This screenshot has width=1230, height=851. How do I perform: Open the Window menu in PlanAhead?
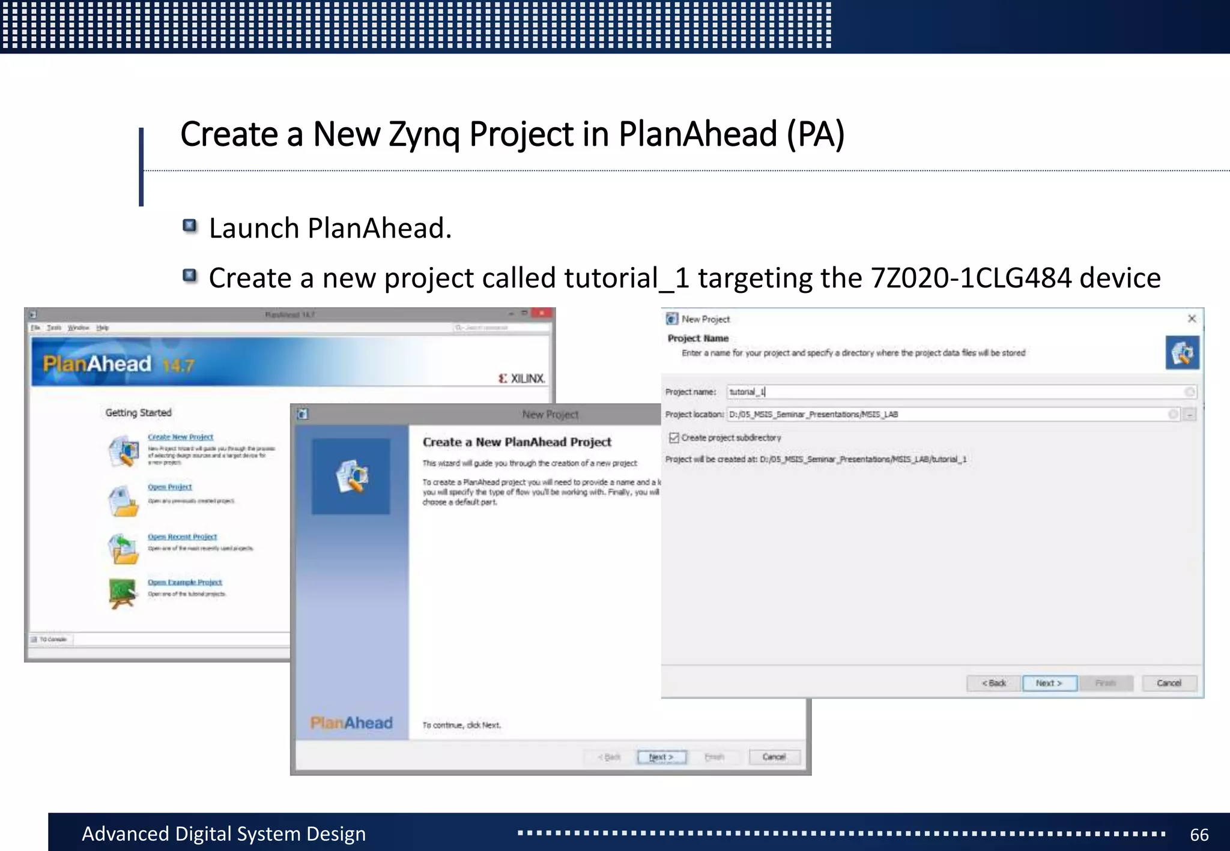(x=79, y=328)
